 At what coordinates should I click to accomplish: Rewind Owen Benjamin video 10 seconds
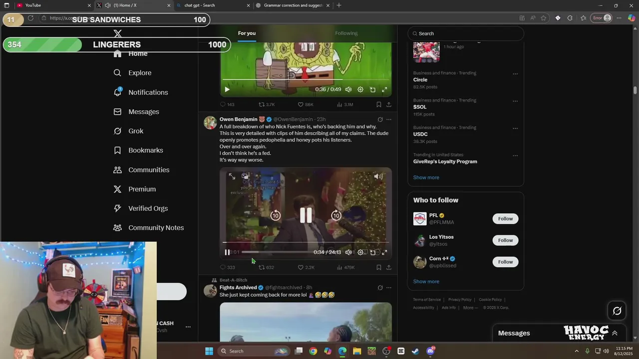(276, 215)
